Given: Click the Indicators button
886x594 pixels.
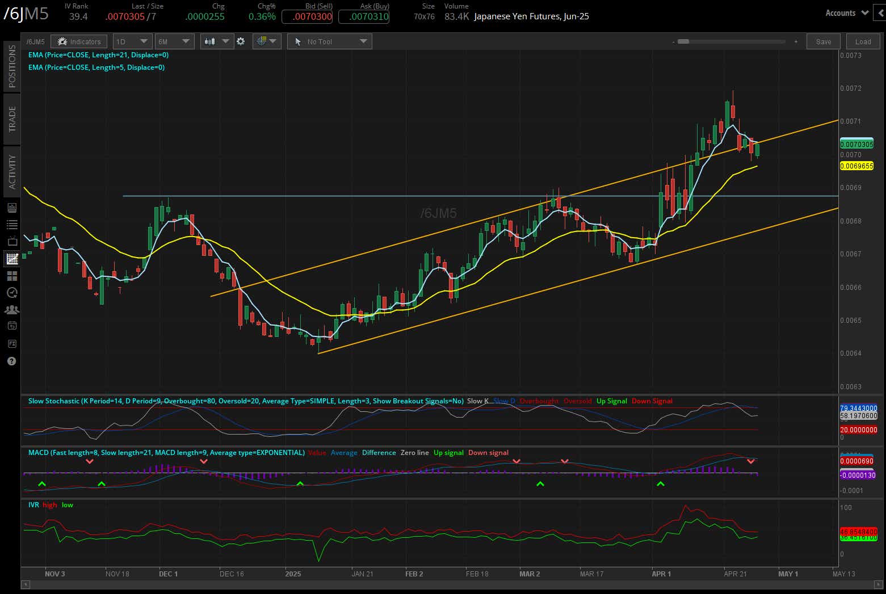Looking at the screenshot, I should [79, 41].
